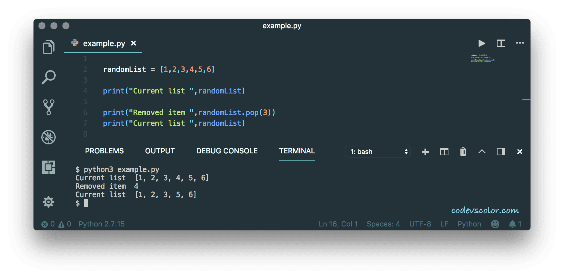Viewport: 564px width, 278px height.
Task: Open the Source Control icon
Action: 48,107
